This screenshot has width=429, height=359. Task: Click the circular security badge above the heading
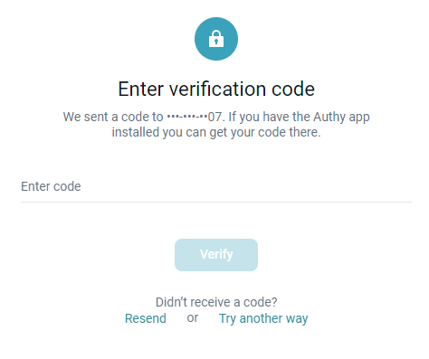click(216, 39)
